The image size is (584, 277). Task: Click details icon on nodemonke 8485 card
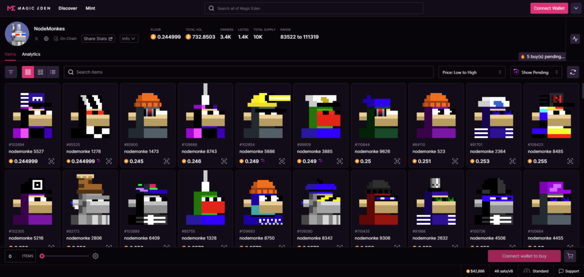tap(570, 161)
